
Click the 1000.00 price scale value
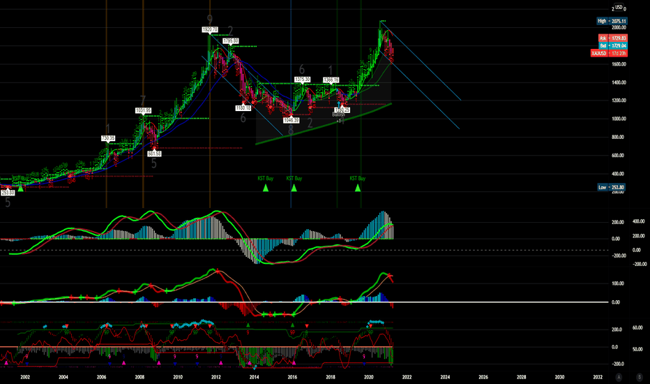(x=619, y=119)
